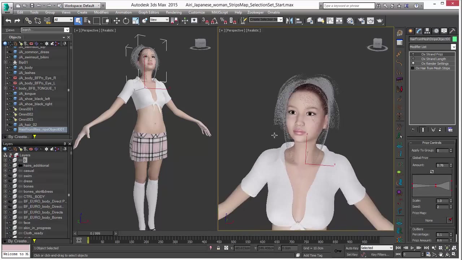Switch to the Create command panel tab
462x260 pixels.
tap(411, 31)
